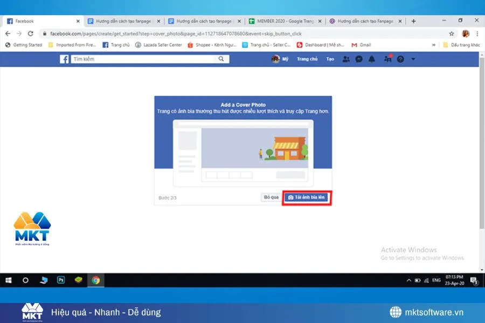Screen dimensions: 485x323
Task: Open the notifications bell icon
Action: [372, 59]
